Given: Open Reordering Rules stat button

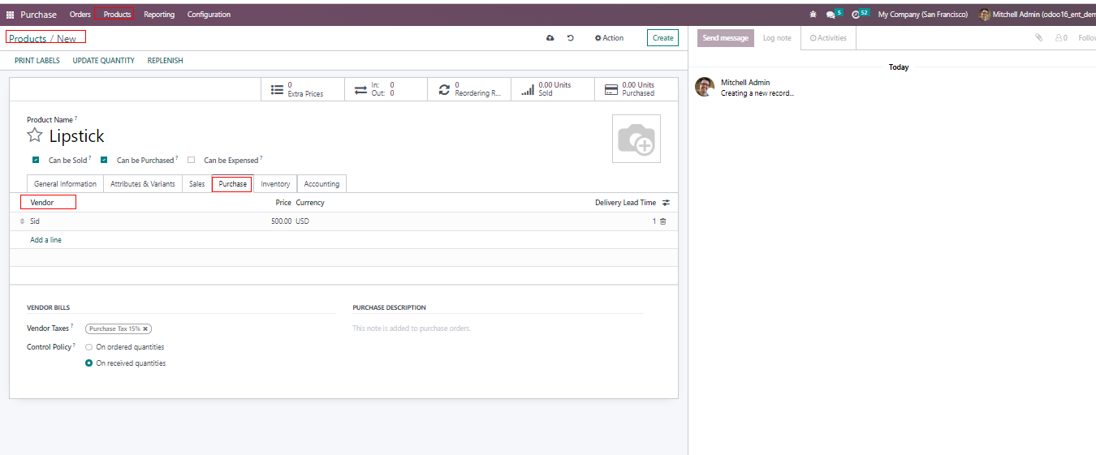Looking at the screenshot, I should tap(469, 89).
